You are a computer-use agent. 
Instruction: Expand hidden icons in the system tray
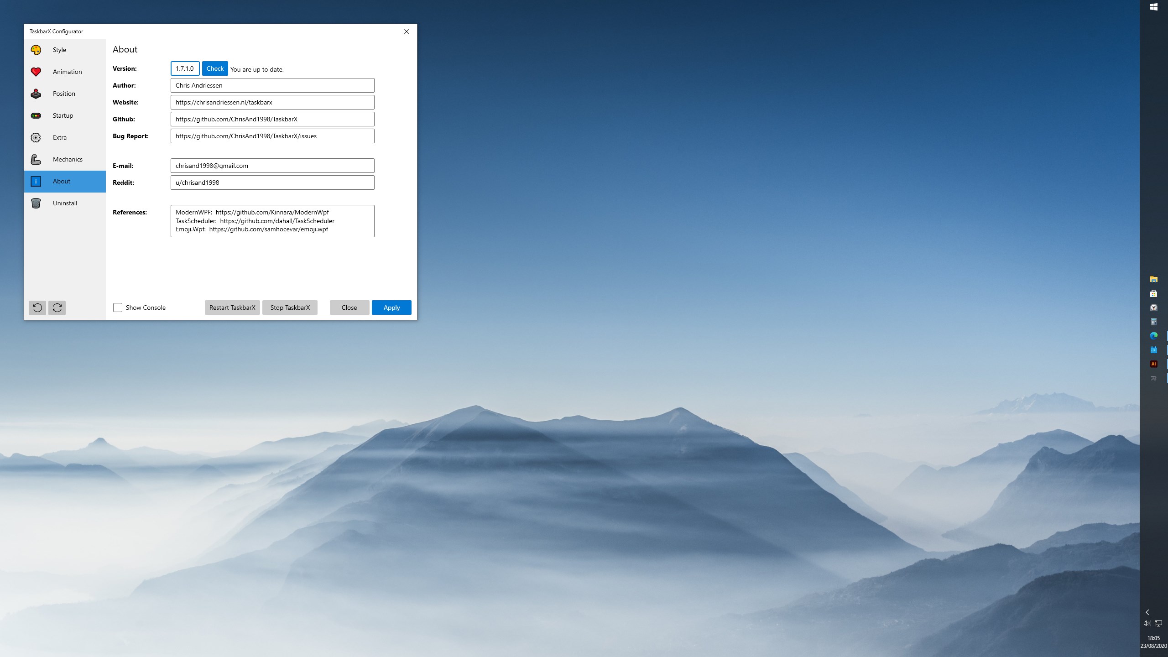click(1147, 613)
